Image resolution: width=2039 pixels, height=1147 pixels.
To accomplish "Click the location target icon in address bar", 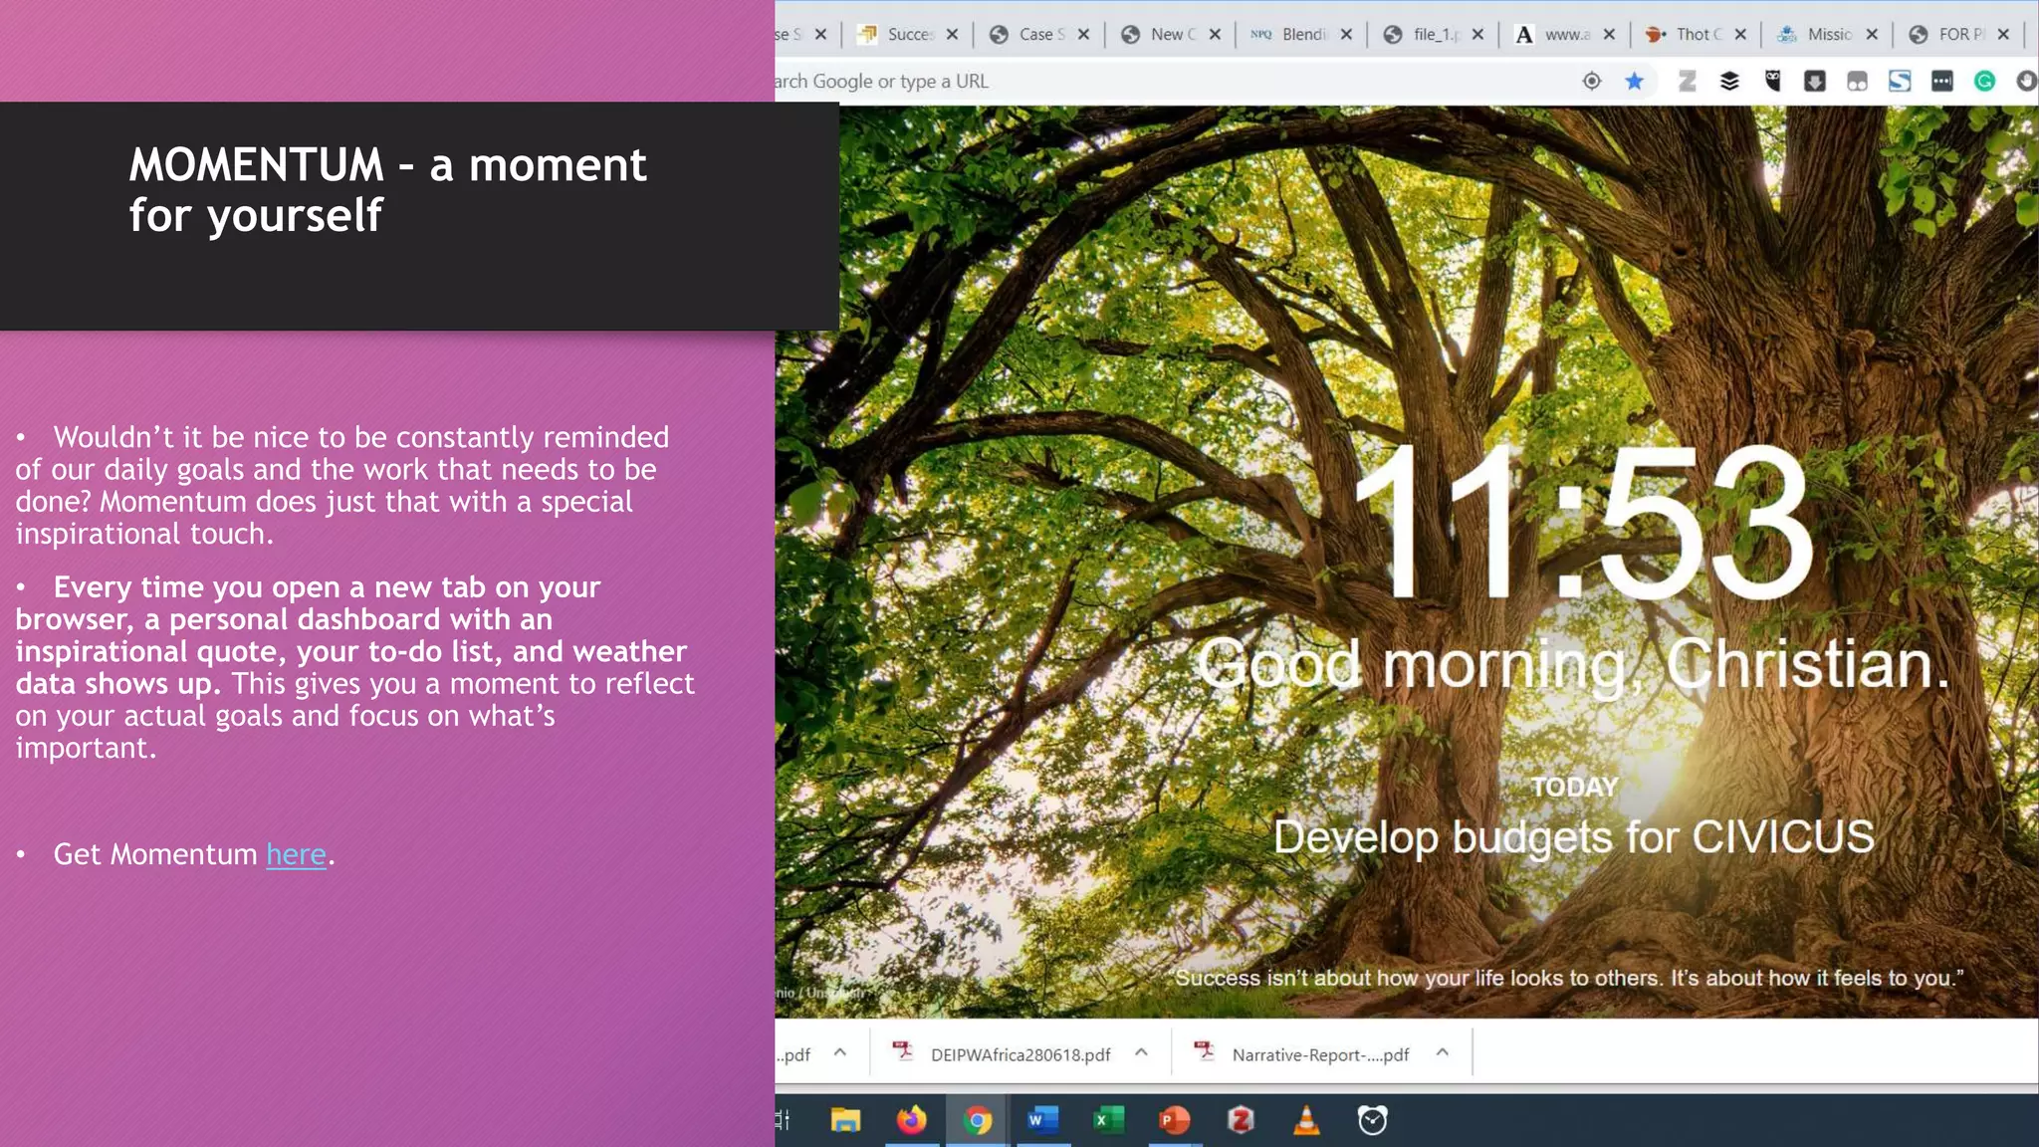I will click(x=1591, y=82).
